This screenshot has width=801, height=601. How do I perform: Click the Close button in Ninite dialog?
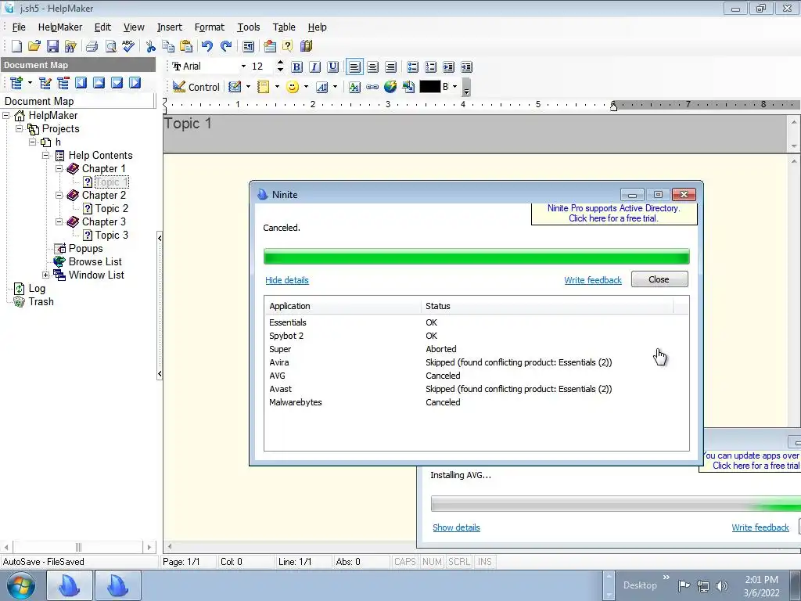[659, 279]
